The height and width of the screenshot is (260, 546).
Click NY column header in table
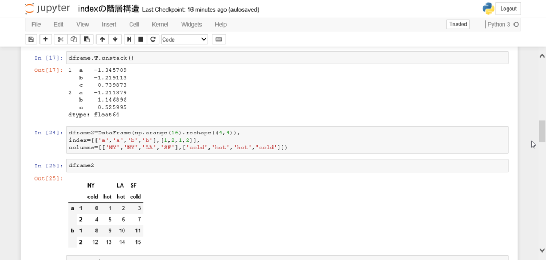(91, 185)
